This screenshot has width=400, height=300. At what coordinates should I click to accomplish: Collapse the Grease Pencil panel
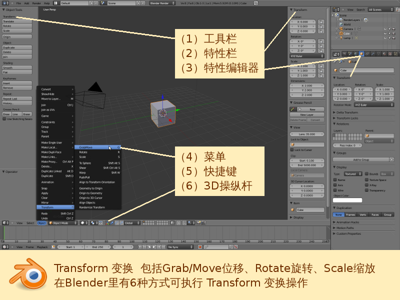[x=302, y=102]
